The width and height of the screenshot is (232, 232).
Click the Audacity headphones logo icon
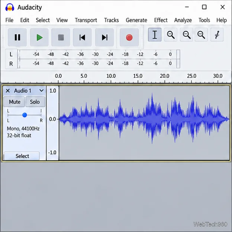tap(10, 7)
